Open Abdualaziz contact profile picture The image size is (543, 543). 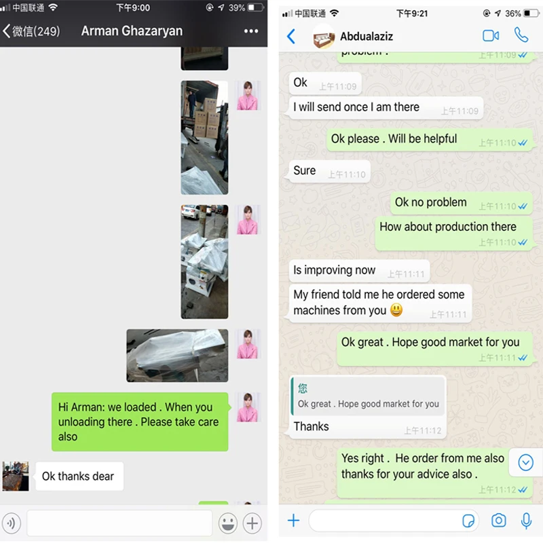click(324, 37)
